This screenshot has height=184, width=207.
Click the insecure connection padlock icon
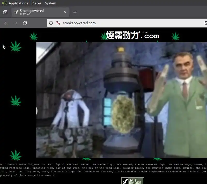point(58,23)
